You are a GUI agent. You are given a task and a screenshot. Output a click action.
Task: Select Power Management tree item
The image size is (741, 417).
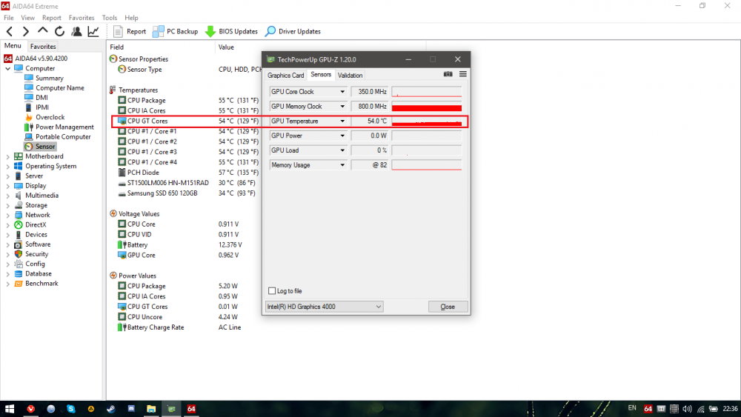point(64,127)
